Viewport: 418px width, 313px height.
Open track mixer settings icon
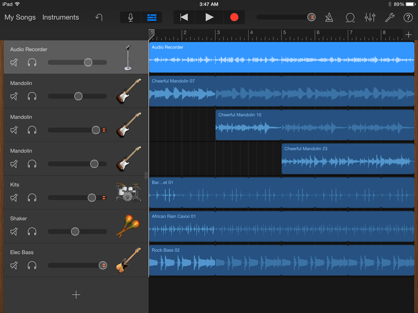pos(370,17)
